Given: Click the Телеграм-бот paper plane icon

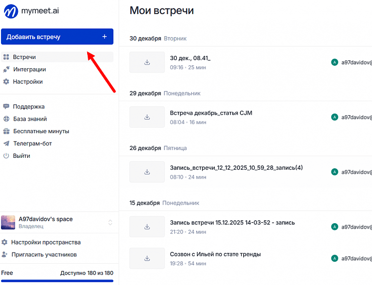Looking at the screenshot, I should [6, 143].
